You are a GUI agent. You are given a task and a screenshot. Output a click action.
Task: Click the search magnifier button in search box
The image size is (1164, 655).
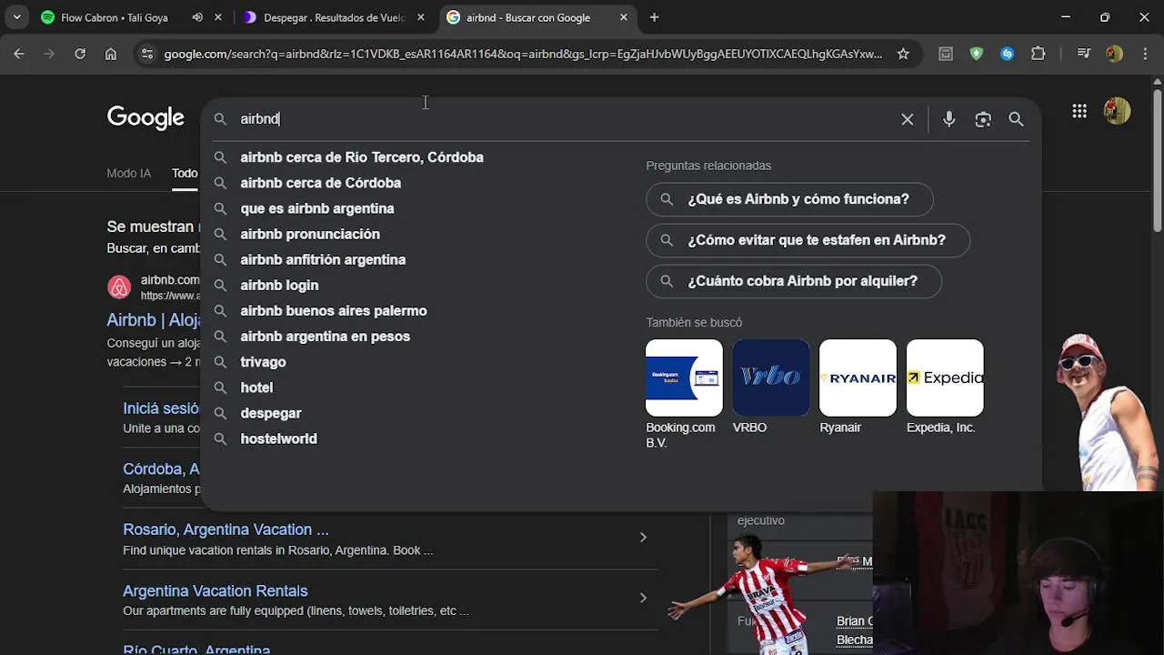point(1016,119)
